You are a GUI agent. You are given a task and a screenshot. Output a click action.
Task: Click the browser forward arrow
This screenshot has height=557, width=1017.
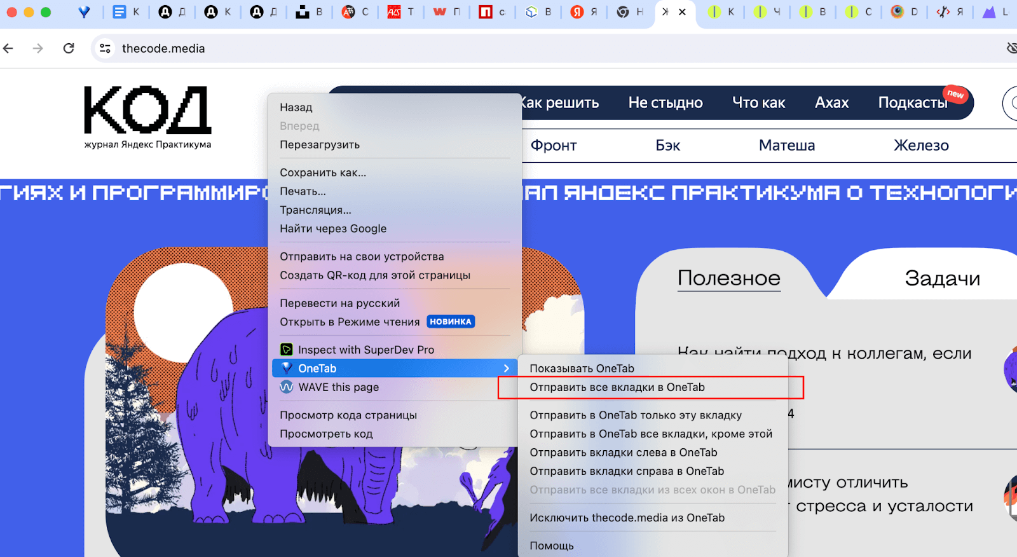(x=38, y=48)
